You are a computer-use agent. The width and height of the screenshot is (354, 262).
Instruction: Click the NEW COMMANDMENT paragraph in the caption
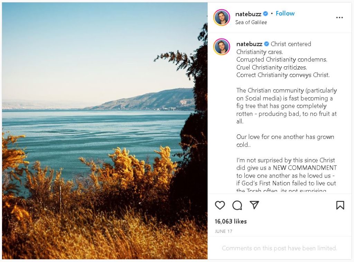click(286, 176)
